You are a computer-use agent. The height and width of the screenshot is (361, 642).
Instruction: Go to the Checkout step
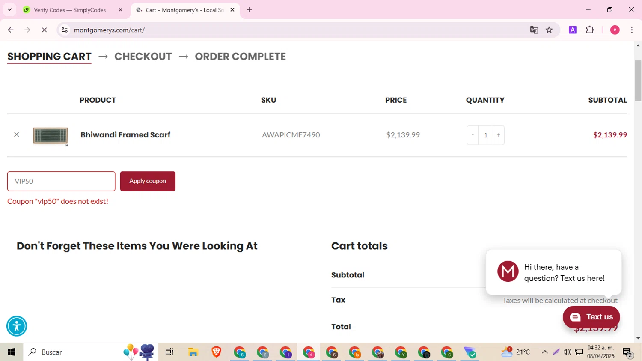pos(143,57)
